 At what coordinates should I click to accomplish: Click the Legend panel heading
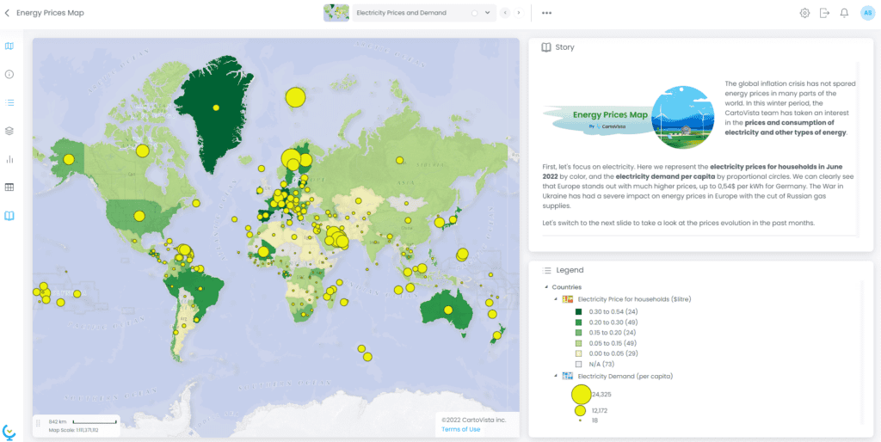(570, 270)
